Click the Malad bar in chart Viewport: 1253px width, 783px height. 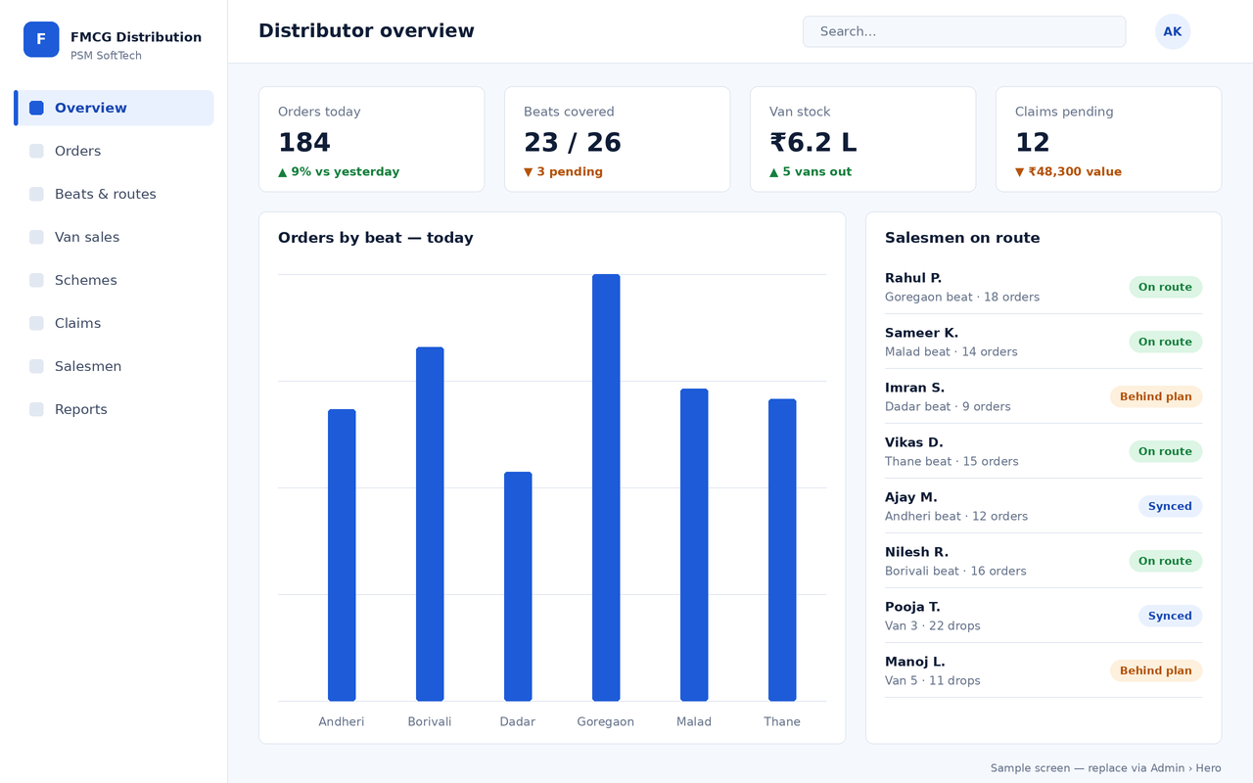(x=694, y=545)
